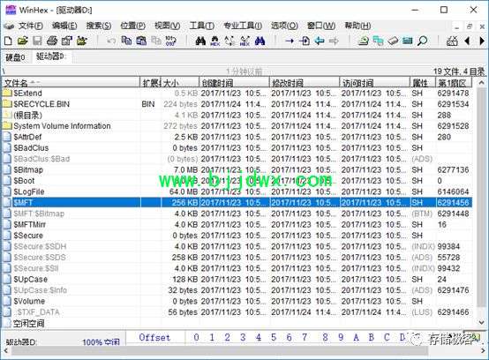Click the Go to sector icon
Image resolution: width=489 pixels, height=360 pixels.
coord(305,41)
